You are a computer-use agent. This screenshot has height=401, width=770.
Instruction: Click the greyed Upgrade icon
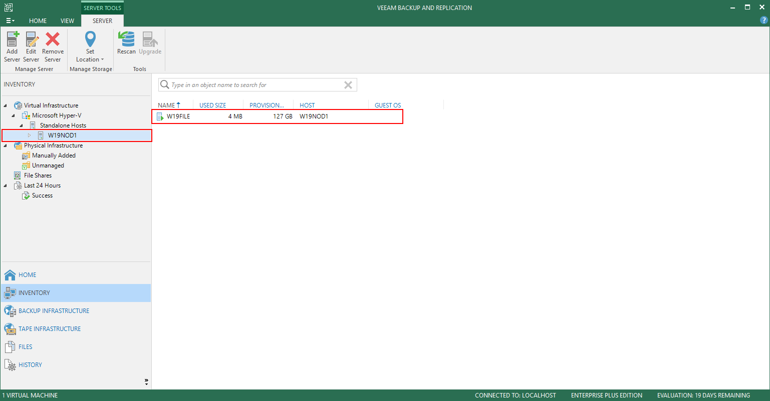tap(150, 39)
